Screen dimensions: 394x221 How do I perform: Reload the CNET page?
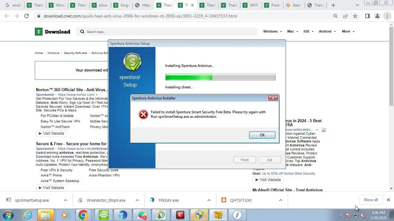tap(26, 16)
